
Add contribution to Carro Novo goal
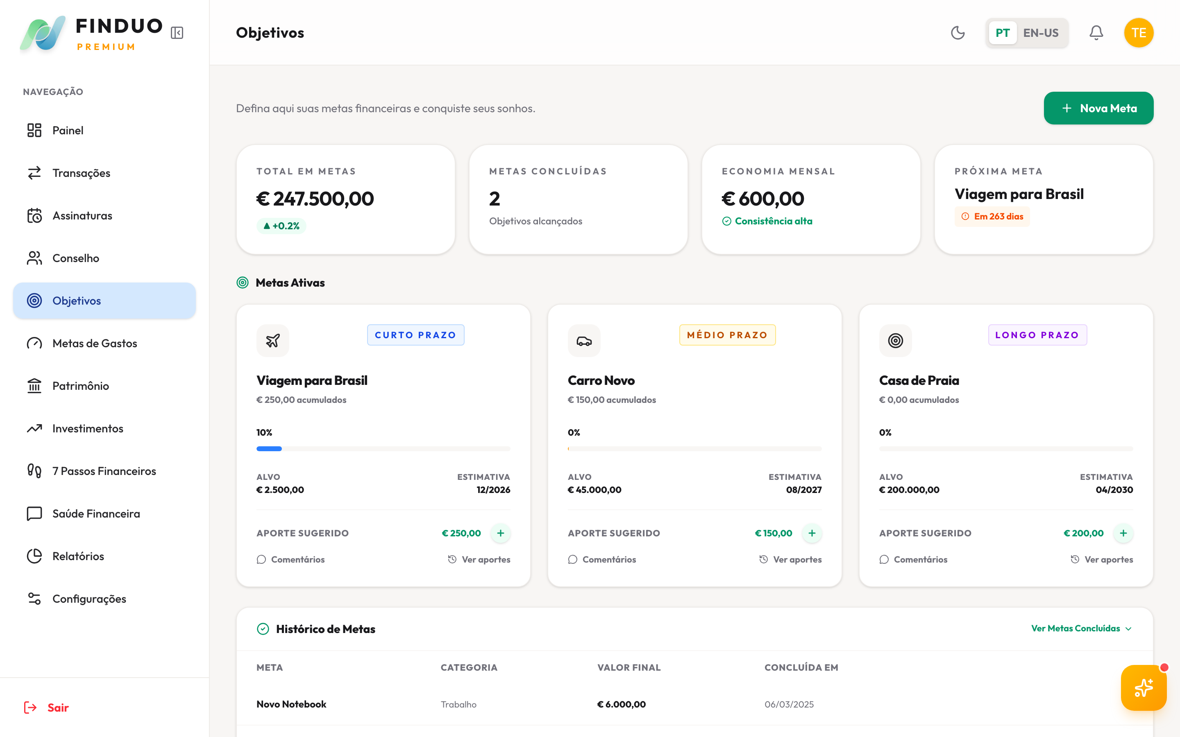(812, 533)
